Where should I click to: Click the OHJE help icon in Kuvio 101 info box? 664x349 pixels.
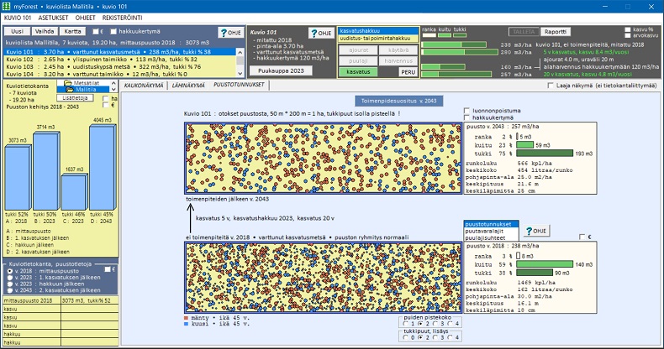320,33
